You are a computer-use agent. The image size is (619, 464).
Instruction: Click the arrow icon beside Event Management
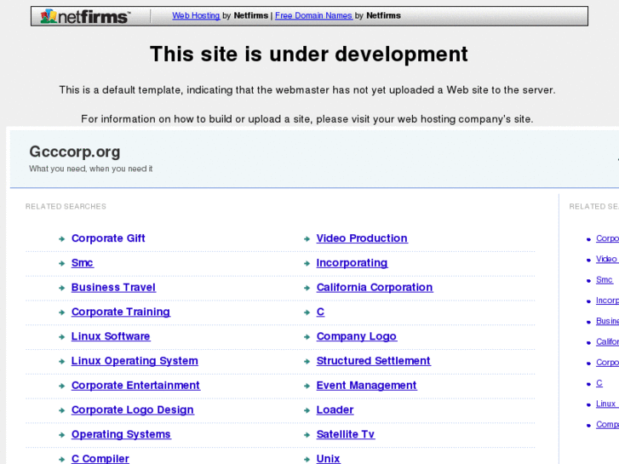(307, 386)
